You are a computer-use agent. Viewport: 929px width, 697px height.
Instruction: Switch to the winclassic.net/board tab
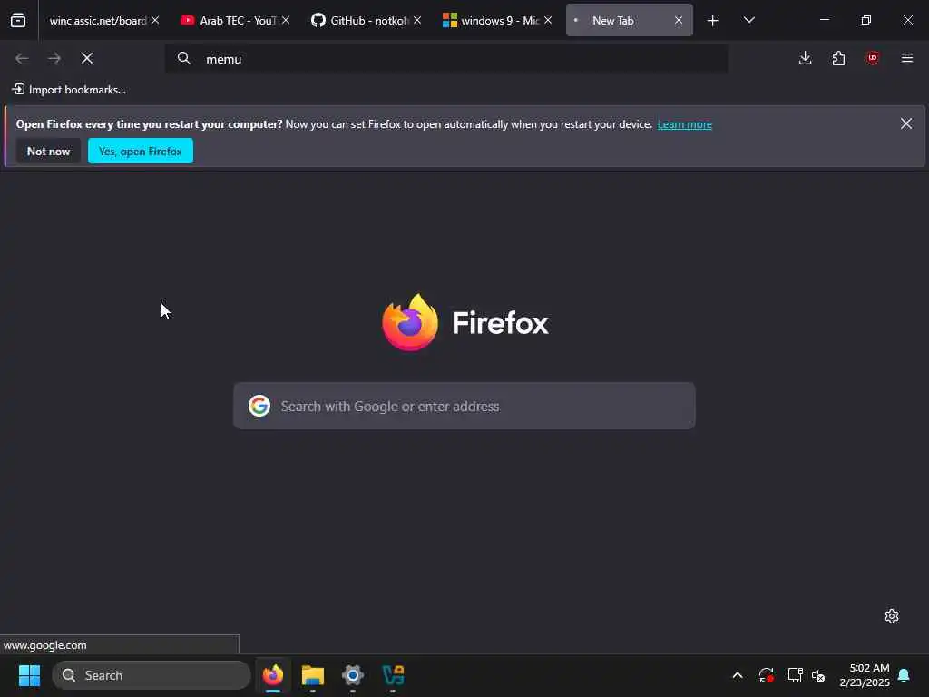point(98,20)
